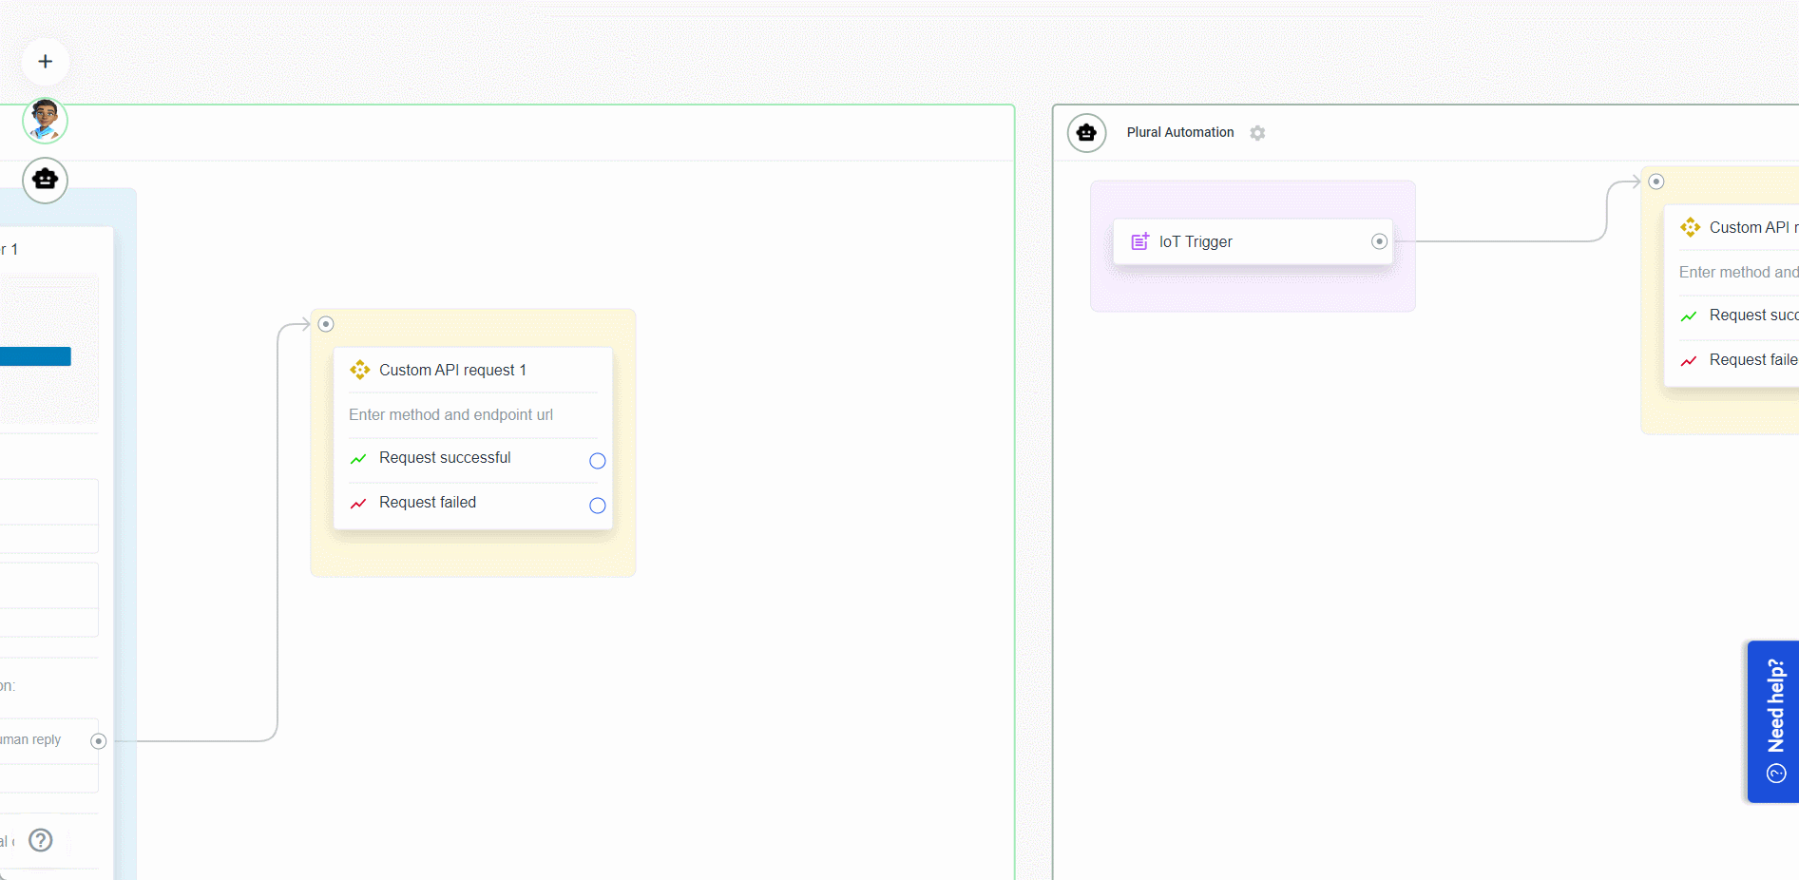Click the blue button in left panel
Image resolution: width=1799 pixels, height=880 pixels.
pos(35,356)
